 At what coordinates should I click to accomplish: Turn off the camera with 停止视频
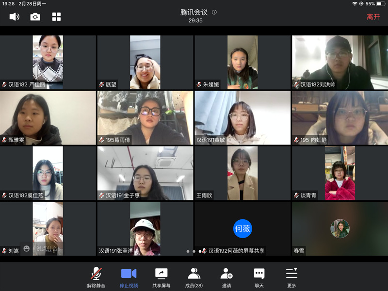point(129,277)
